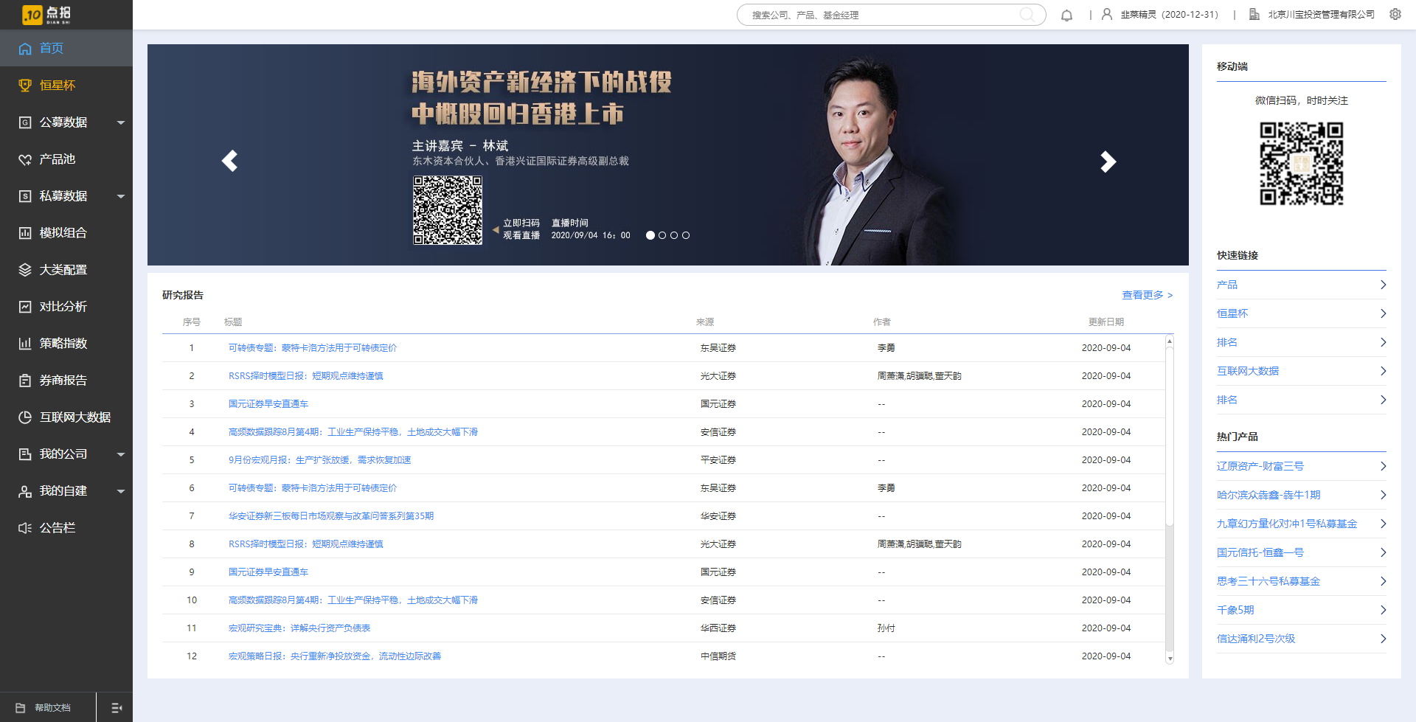Click the 券商报告 clipboard icon
This screenshot has height=722, width=1416.
pyautogui.click(x=25, y=381)
